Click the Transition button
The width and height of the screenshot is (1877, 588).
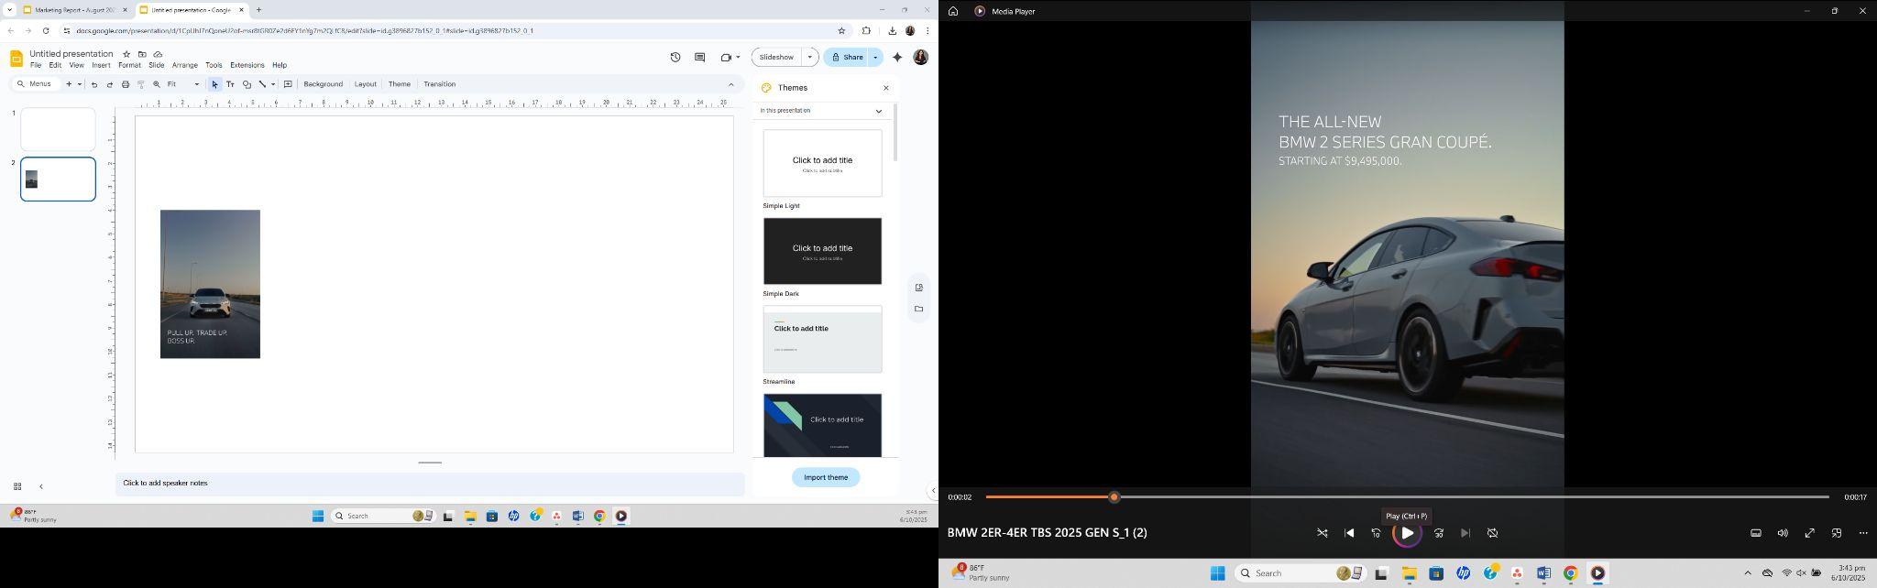click(x=439, y=84)
